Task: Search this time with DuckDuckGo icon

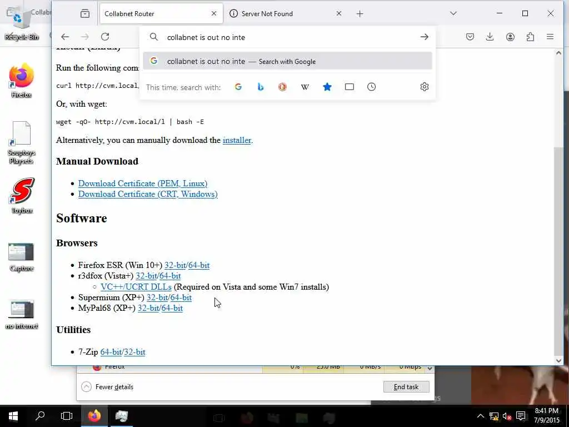Action: tap(282, 87)
